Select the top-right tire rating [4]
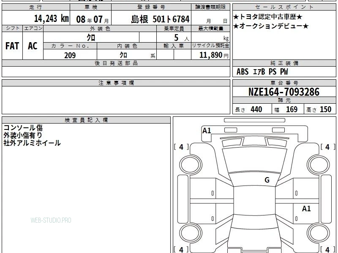338x253 pixels. point(328,147)
